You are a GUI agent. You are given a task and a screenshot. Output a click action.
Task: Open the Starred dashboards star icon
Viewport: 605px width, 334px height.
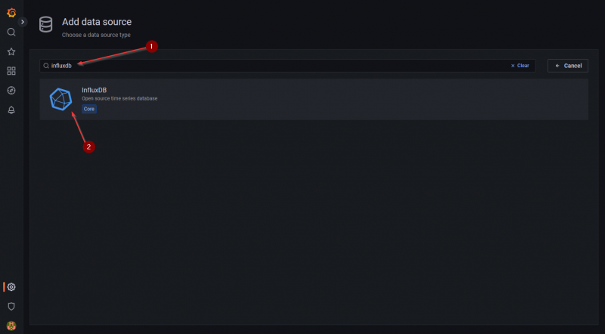coord(11,51)
